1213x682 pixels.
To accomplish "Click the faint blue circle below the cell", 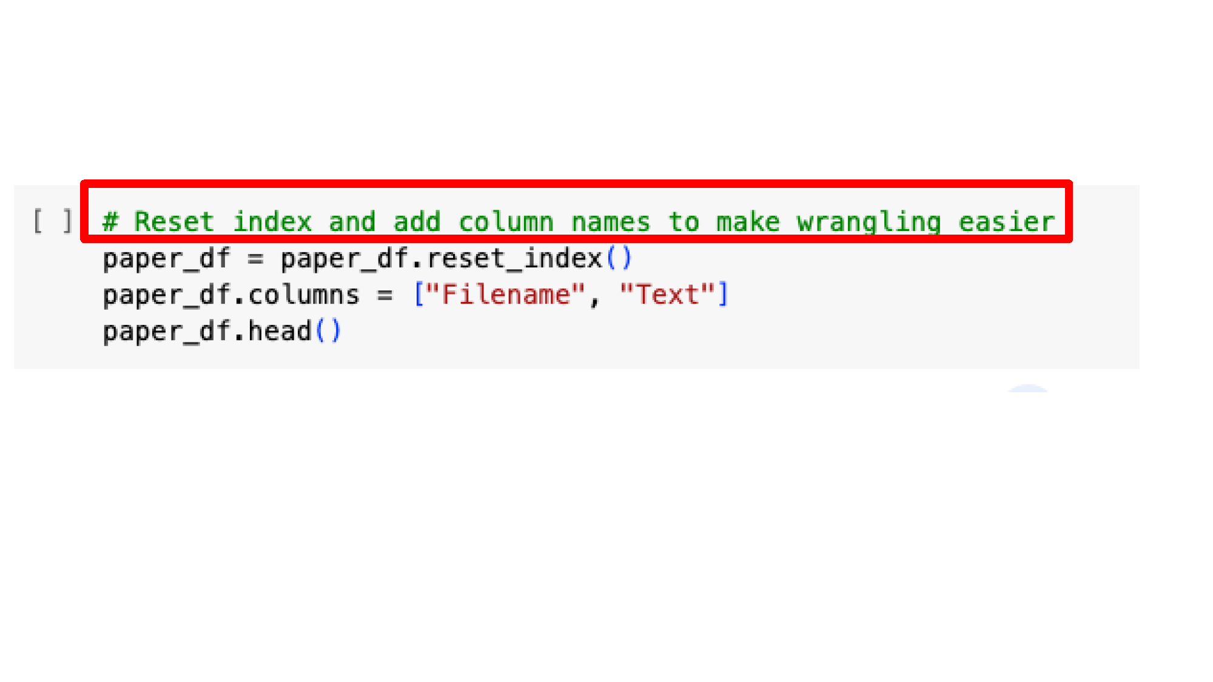I will click(1027, 388).
